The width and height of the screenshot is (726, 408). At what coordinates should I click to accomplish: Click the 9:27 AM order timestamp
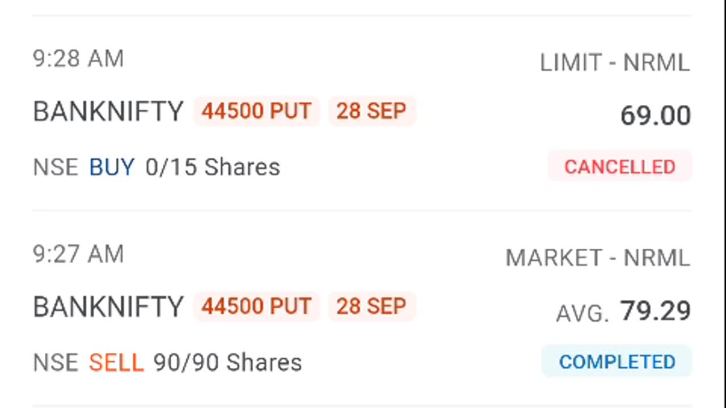click(78, 254)
